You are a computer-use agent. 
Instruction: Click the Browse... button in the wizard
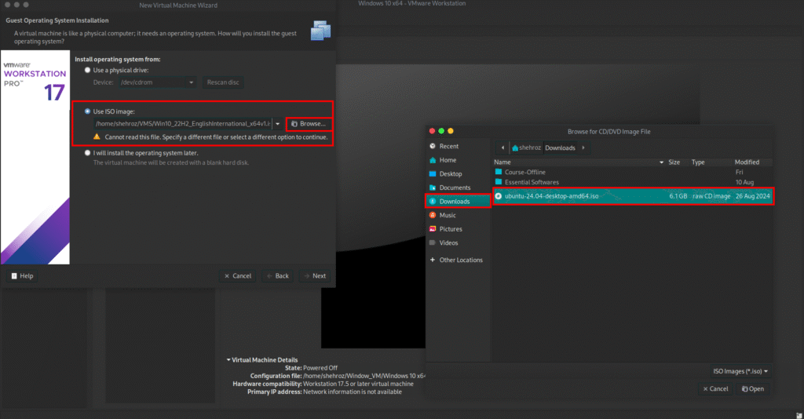[309, 123]
